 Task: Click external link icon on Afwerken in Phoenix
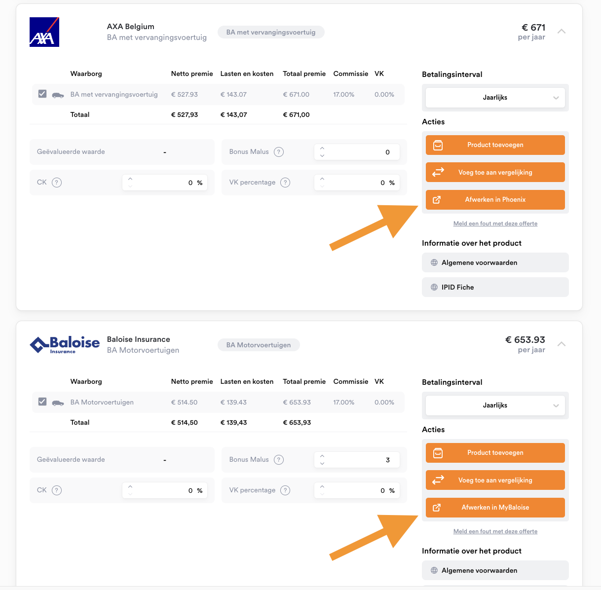[x=437, y=200]
